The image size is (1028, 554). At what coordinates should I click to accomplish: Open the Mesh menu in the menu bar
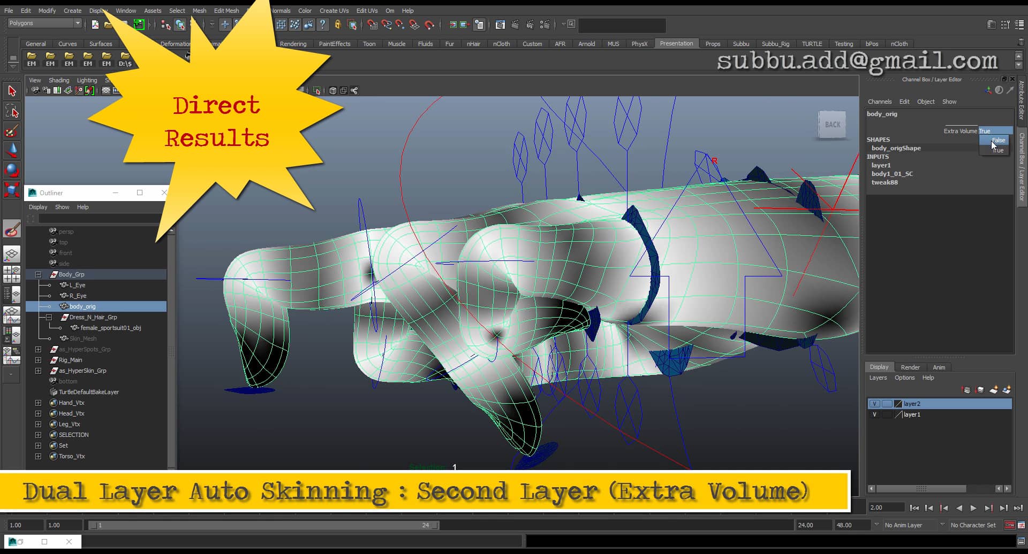199,10
